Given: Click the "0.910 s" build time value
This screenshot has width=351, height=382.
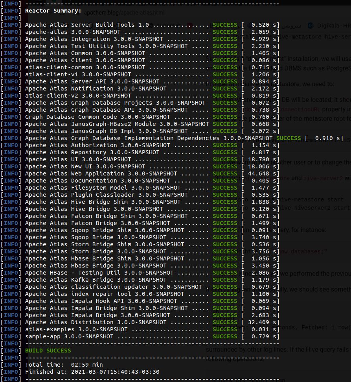Looking at the screenshot, I should tap(327, 138).
